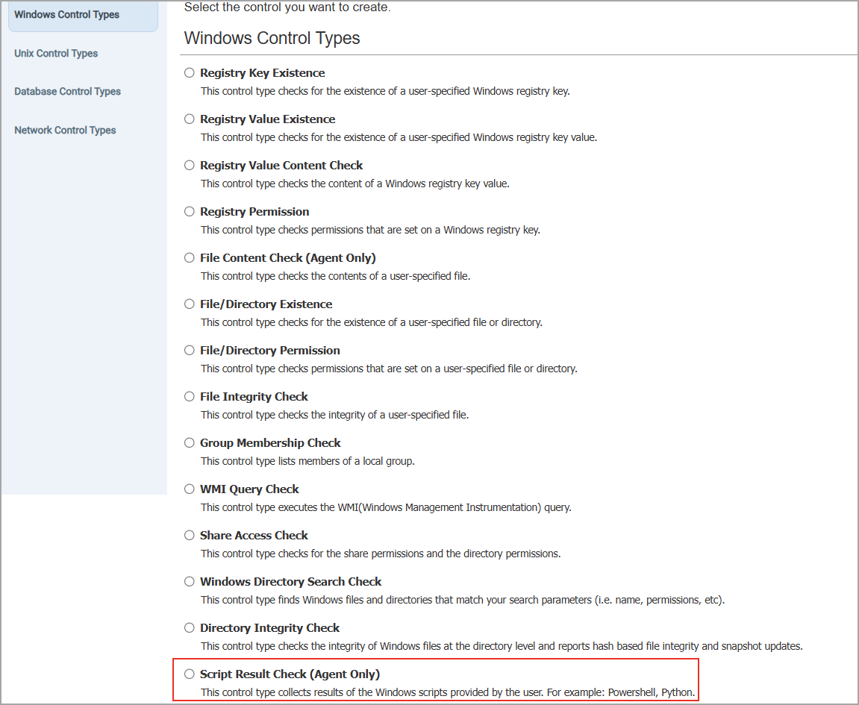The image size is (859, 705).
Task: Select the Windows Control Types tab
Action: tap(66, 14)
